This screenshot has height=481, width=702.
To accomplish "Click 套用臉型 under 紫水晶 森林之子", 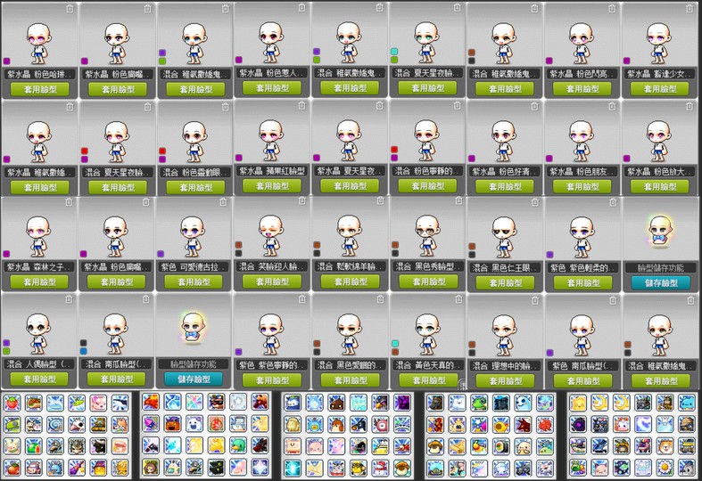I will [40, 282].
